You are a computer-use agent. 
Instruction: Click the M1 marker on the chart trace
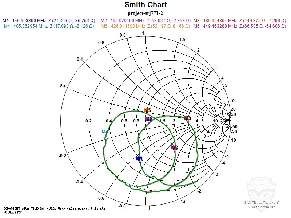140,159
